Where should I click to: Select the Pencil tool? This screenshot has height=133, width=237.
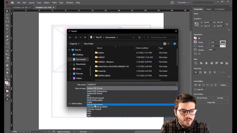tap(7, 40)
